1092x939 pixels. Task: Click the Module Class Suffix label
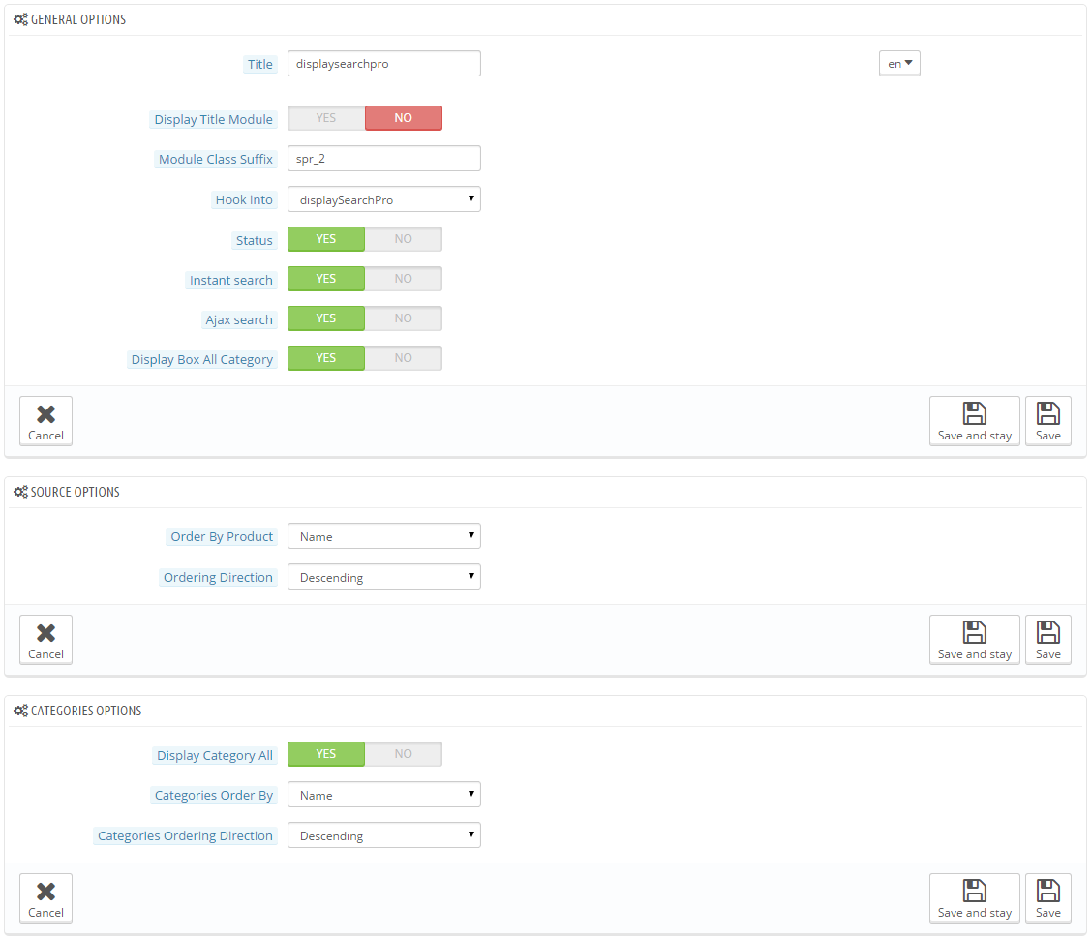pos(215,159)
